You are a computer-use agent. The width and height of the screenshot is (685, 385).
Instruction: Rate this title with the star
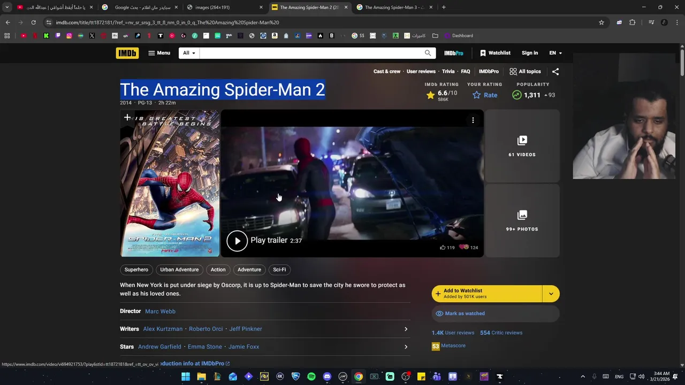click(x=485, y=95)
